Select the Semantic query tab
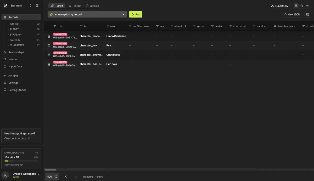314x181 pixels. coord(92,6)
